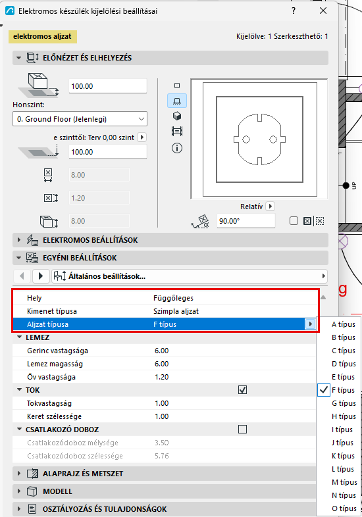Tick the empty checkbox beside the 90.00° angle
This screenshot has width=362, height=517.
click(x=294, y=221)
